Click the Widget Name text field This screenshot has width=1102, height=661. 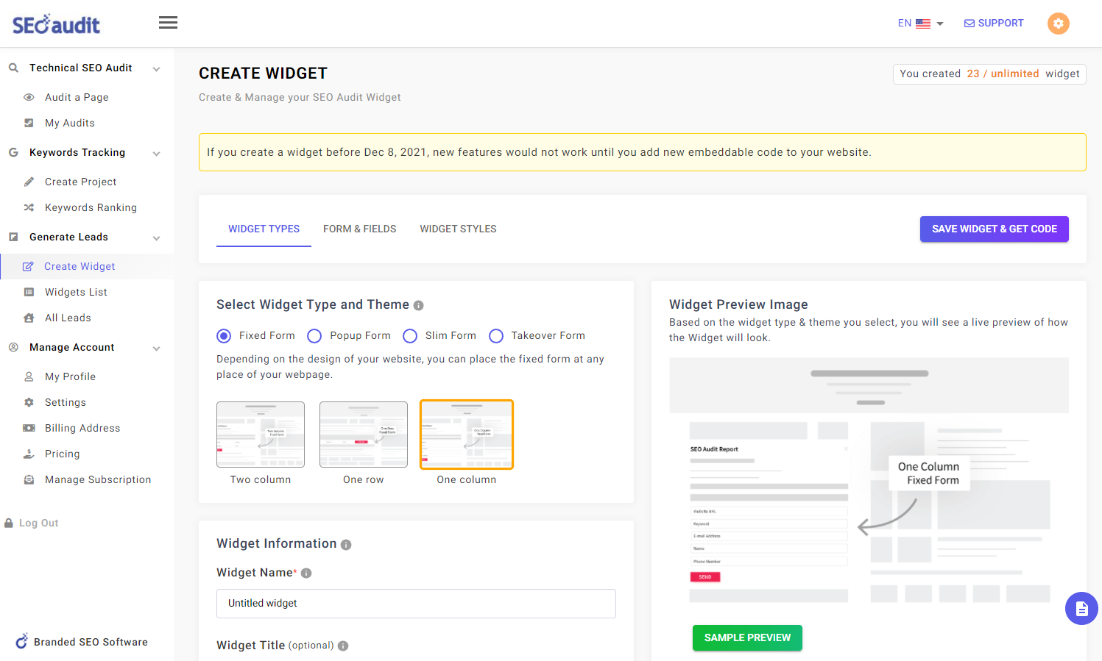pos(416,604)
